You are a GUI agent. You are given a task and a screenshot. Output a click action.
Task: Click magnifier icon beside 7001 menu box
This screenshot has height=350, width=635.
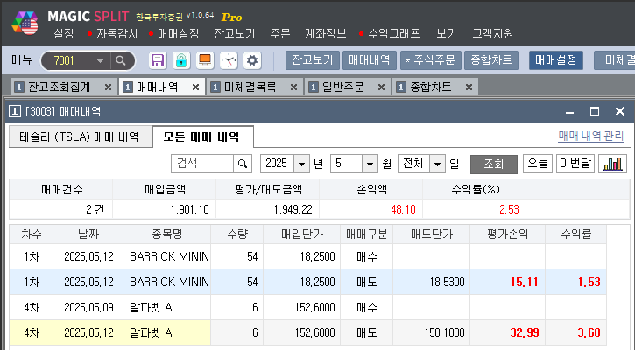(120, 60)
